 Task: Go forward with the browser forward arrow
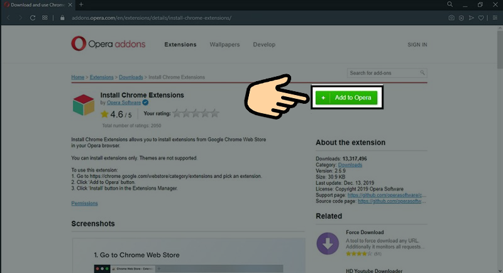point(20,18)
